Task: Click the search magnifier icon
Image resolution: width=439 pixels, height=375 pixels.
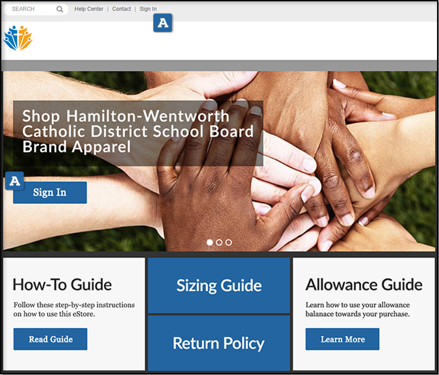Action: (60, 9)
